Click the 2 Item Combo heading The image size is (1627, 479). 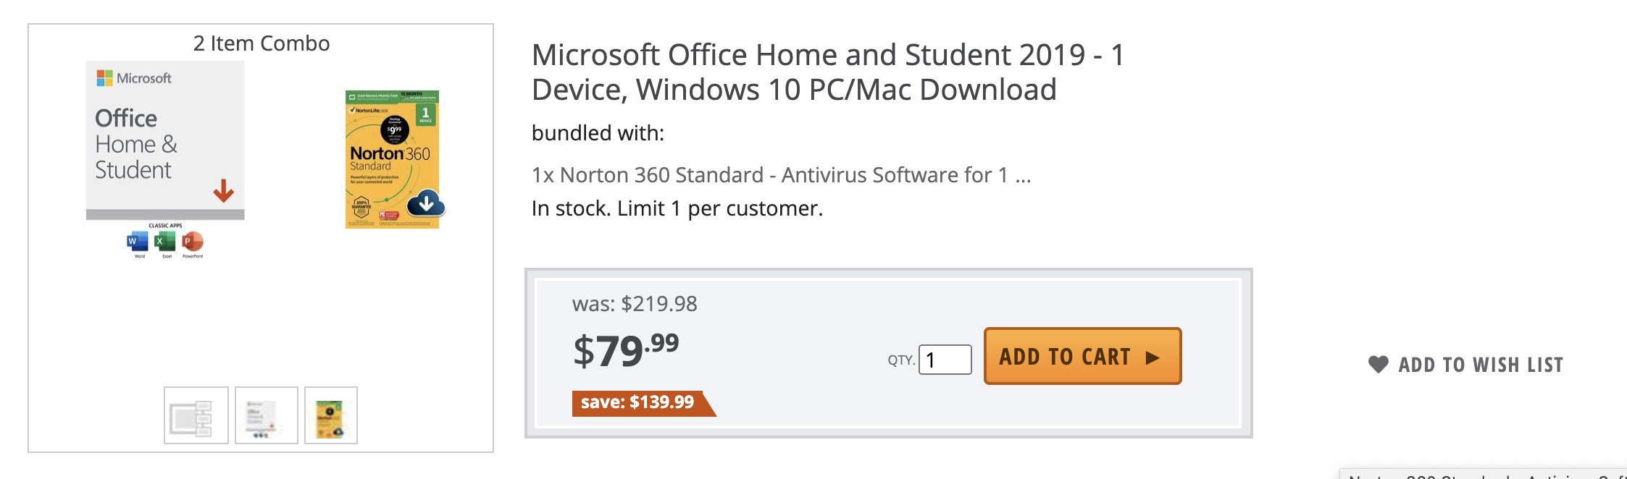261,43
